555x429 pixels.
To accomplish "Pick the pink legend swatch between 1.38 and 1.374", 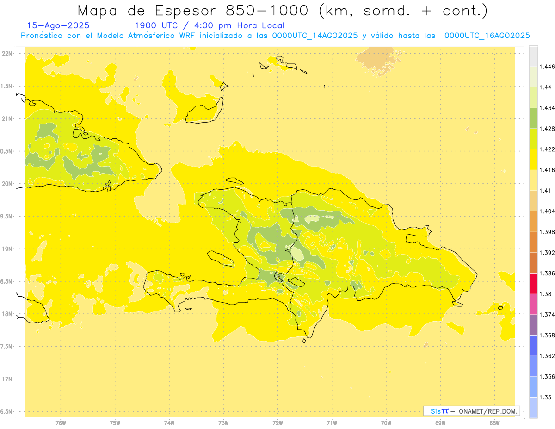I will click(x=533, y=304).
